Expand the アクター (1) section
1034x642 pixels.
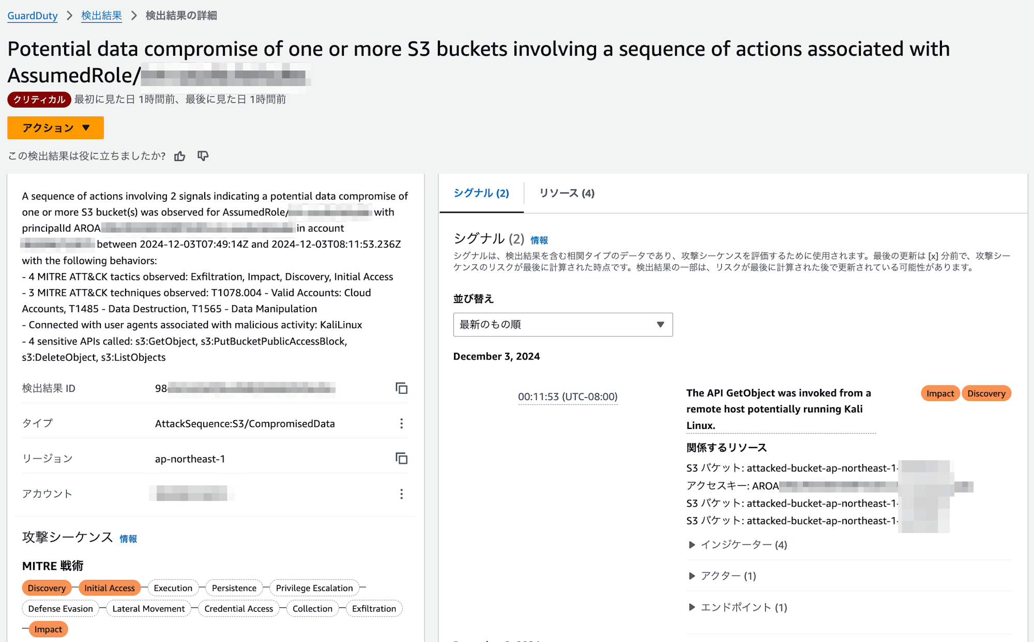(723, 576)
